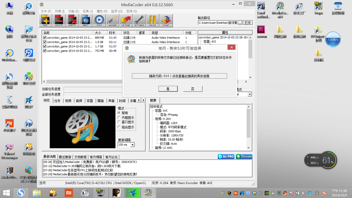This screenshot has height=198, width=352.
Task: Open the 选项(O) menu
Action: [x=117, y=11]
